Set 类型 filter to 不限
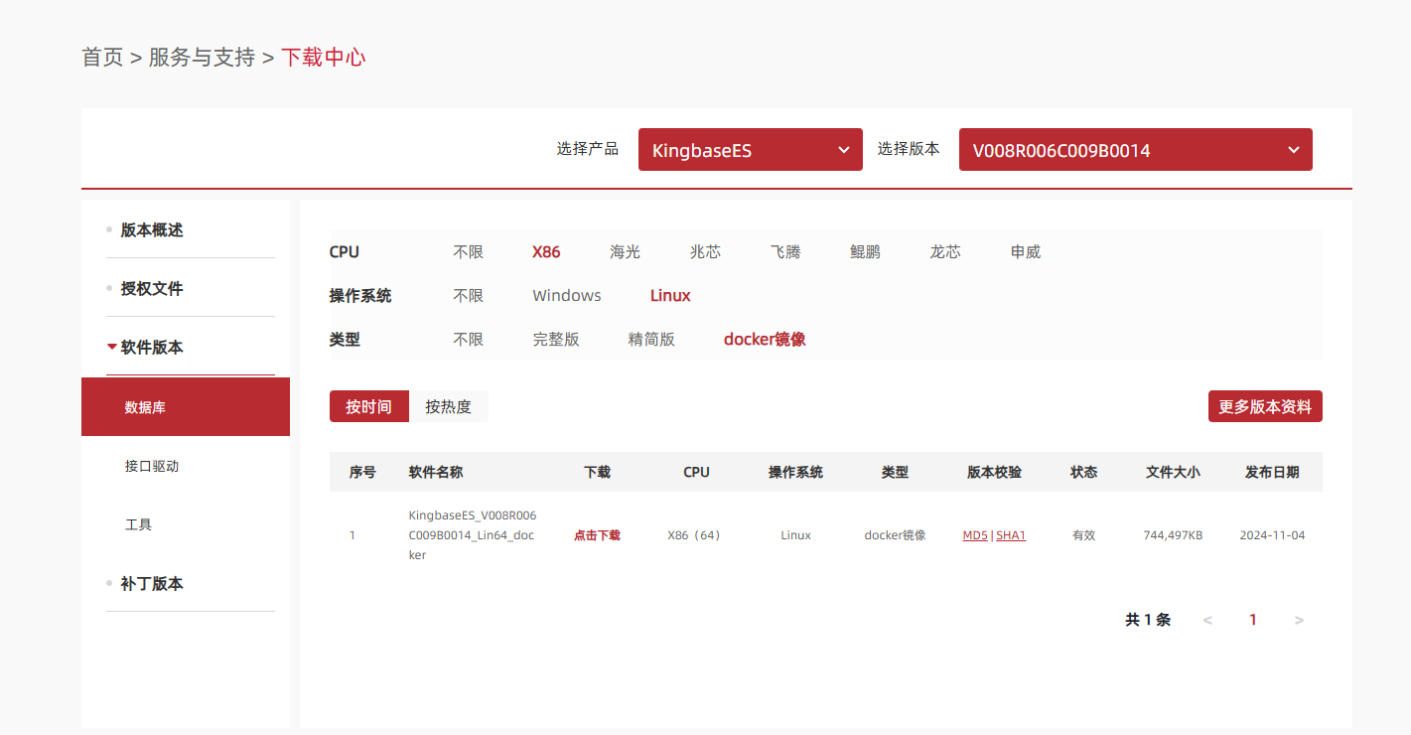Viewport: 1411px width, 735px height. point(468,339)
